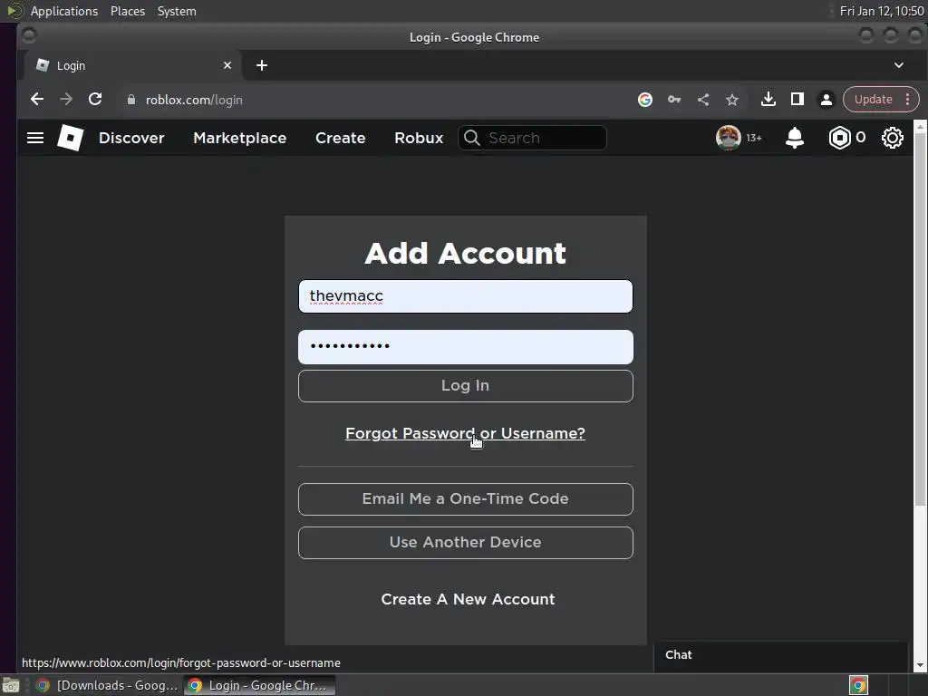Click the Log In button
Image resolution: width=928 pixels, height=696 pixels.
(x=465, y=386)
